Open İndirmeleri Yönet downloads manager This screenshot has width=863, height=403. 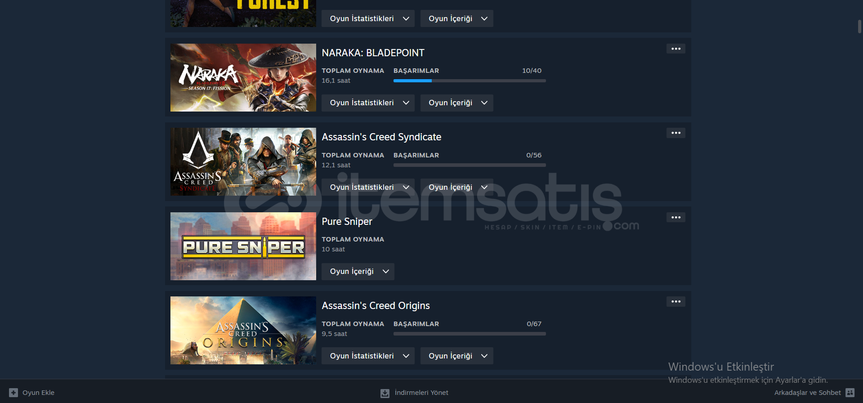click(421, 393)
